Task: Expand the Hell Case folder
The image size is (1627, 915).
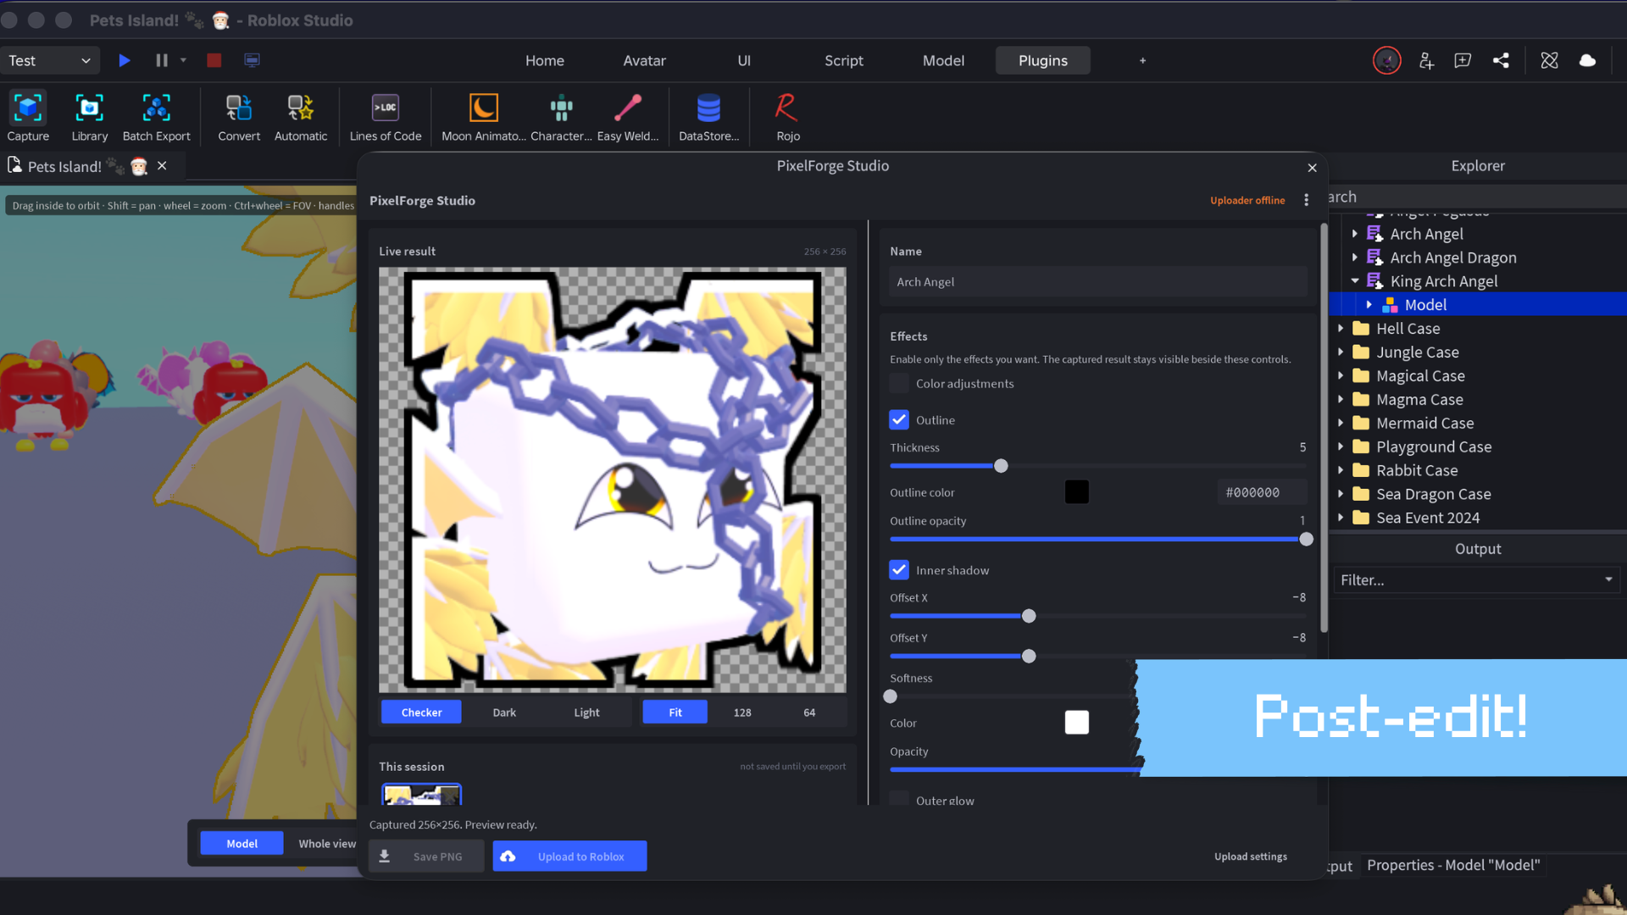Action: click(x=1341, y=329)
